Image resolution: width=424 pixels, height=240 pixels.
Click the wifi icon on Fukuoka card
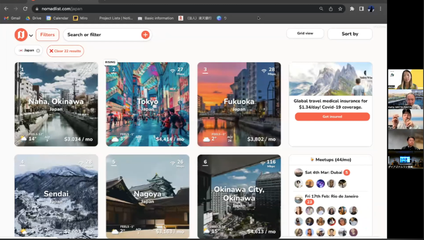pos(264,71)
